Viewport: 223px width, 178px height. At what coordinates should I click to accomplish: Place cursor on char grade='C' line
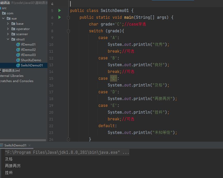coord(117,24)
